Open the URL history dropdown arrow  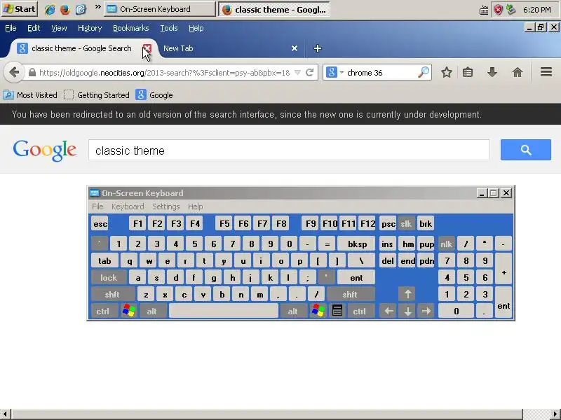point(297,73)
